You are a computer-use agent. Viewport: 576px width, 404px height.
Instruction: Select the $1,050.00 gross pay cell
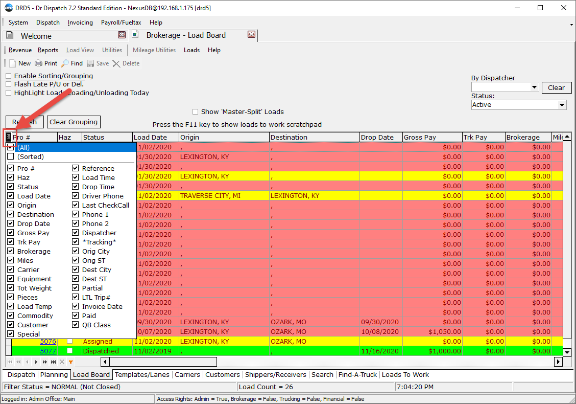click(x=433, y=331)
